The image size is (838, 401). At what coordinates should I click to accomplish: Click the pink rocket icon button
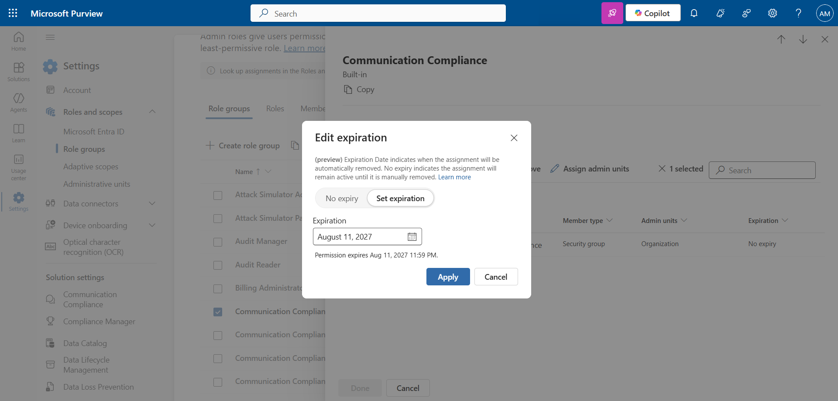(612, 13)
